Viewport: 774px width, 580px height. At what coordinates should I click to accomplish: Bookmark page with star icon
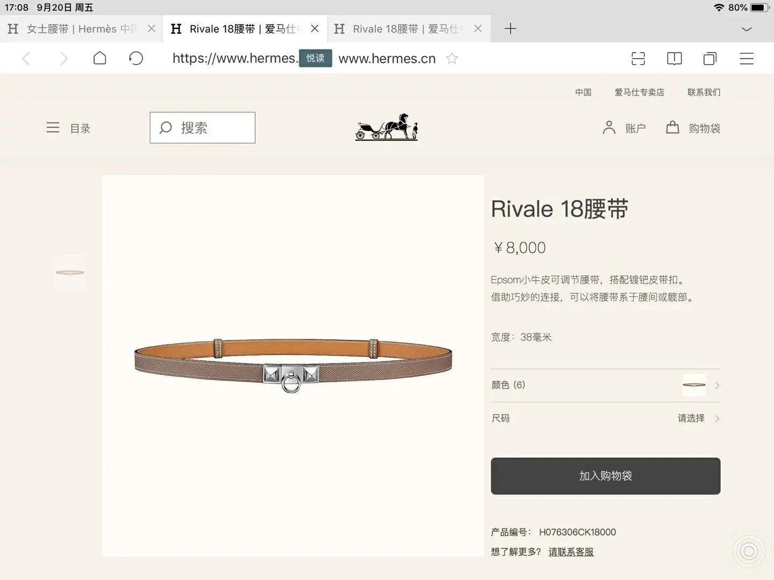tap(452, 58)
